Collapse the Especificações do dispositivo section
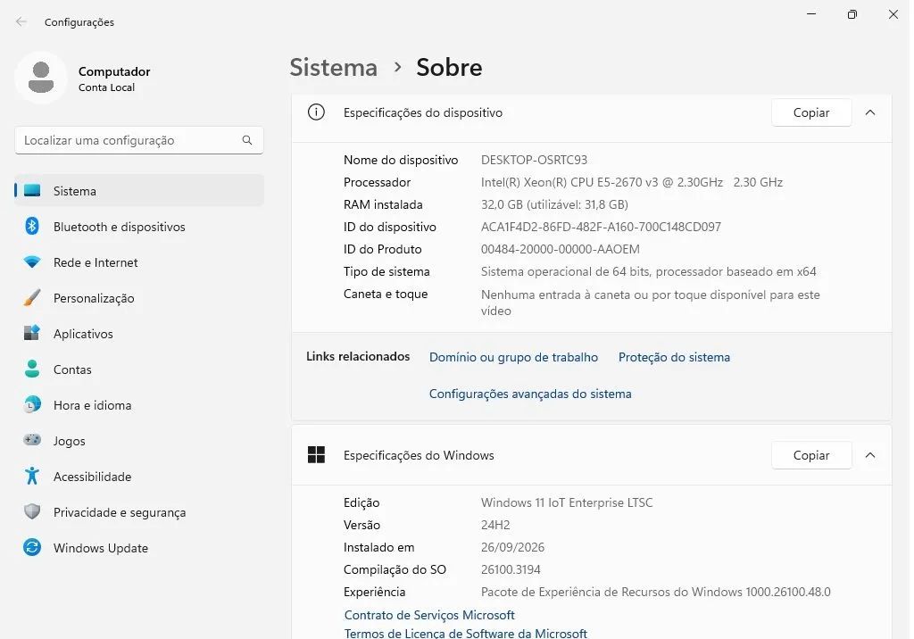The height and width of the screenshot is (639, 914). [870, 112]
